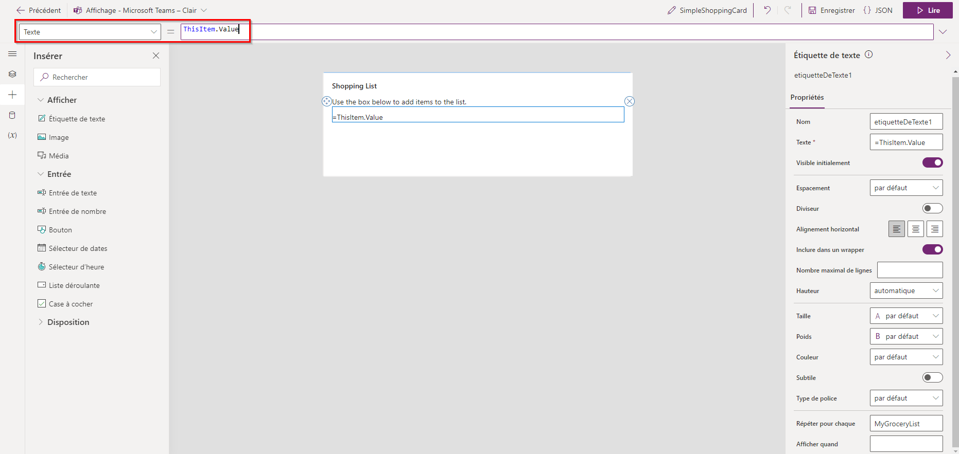Image resolution: width=959 pixels, height=454 pixels.
Task: Open the data tables icon
Action: [12, 115]
